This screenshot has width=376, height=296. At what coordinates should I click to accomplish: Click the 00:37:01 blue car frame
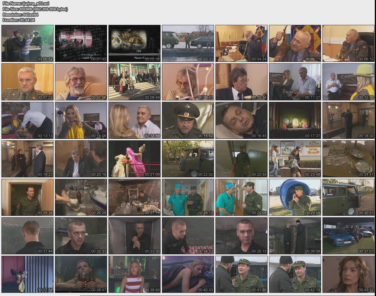(349, 236)
